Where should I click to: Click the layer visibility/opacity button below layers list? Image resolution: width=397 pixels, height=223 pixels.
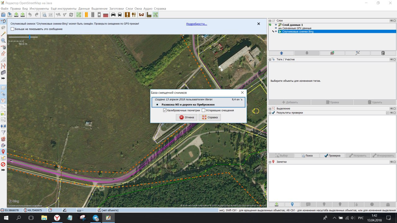point(358,53)
